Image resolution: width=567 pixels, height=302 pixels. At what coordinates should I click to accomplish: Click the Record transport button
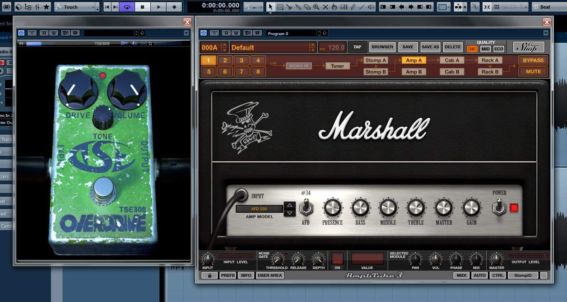(174, 7)
